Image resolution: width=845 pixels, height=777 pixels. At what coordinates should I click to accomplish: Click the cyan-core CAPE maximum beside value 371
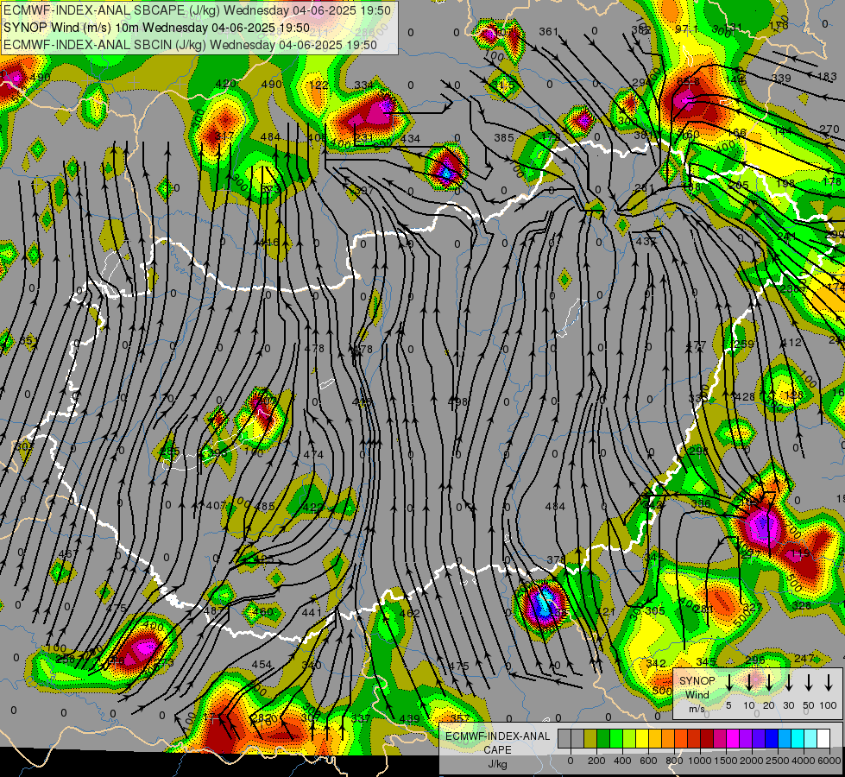coord(543,603)
